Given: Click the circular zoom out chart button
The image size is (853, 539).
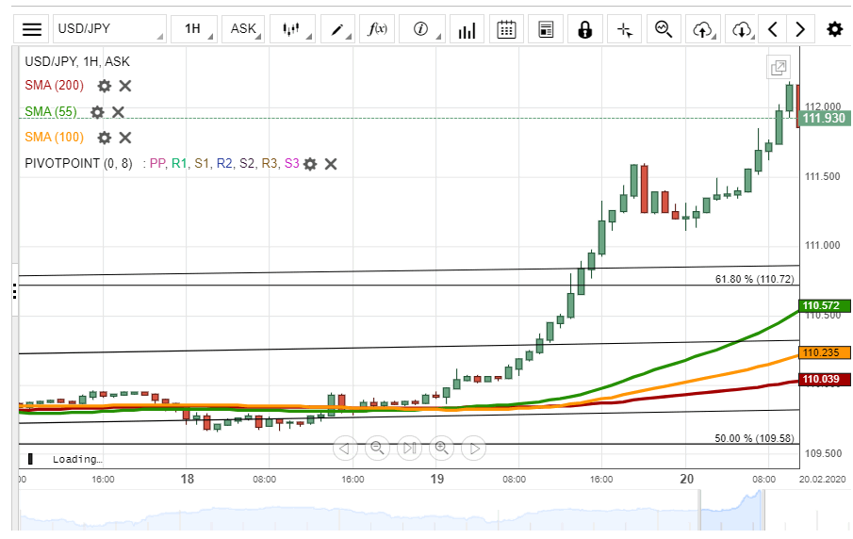Looking at the screenshot, I should (377, 449).
